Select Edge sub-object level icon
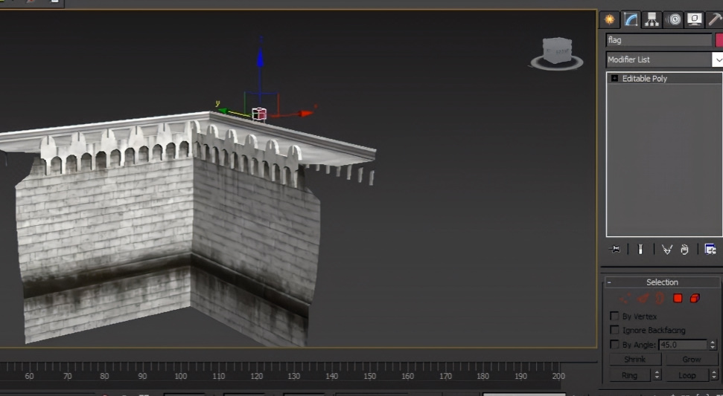This screenshot has width=723, height=396. [x=643, y=299]
